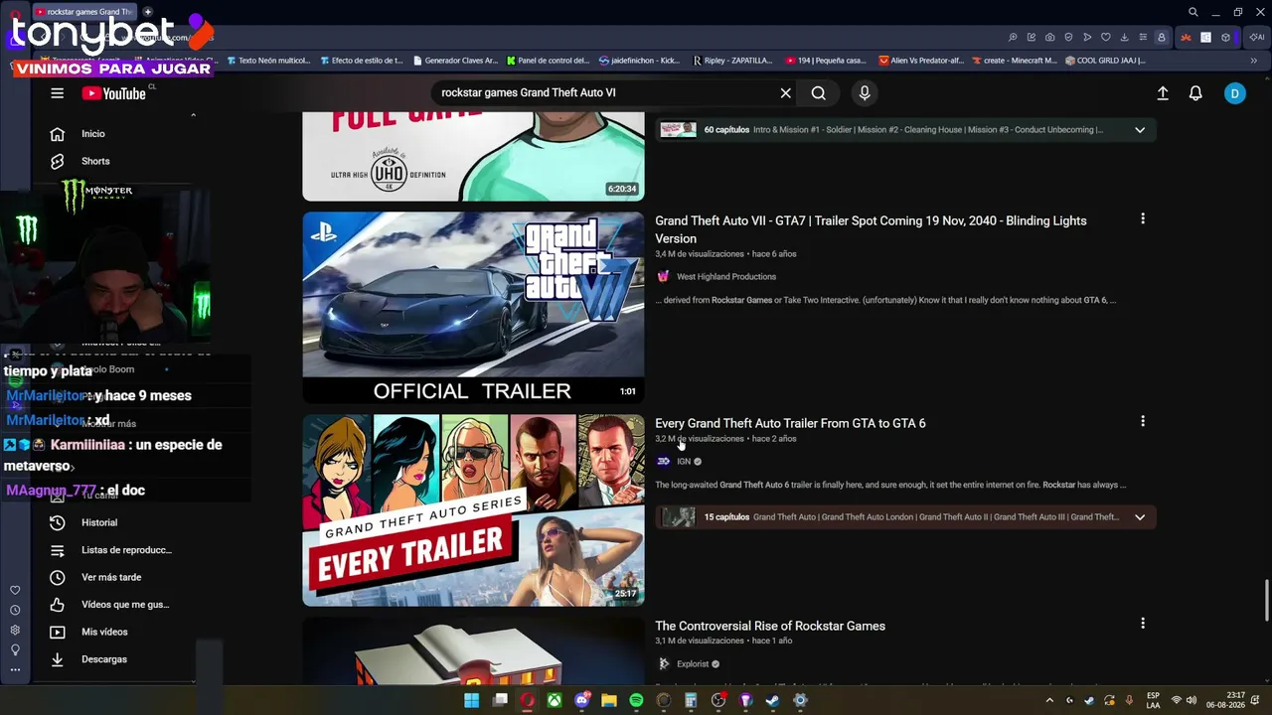This screenshot has width=1272, height=715.
Task: Open the Create upload button
Action: pyautogui.click(x=1163, y=93)
